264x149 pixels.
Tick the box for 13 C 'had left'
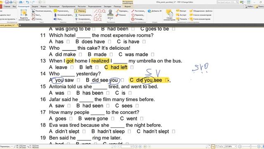[x=132, y=67]
